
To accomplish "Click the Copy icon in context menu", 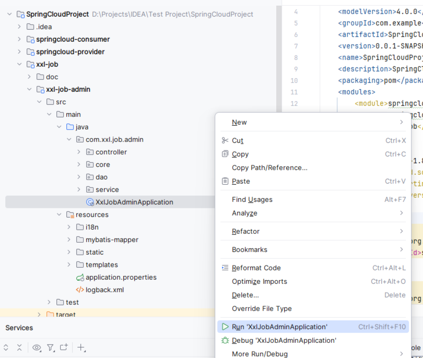I will tap(225, 154).
